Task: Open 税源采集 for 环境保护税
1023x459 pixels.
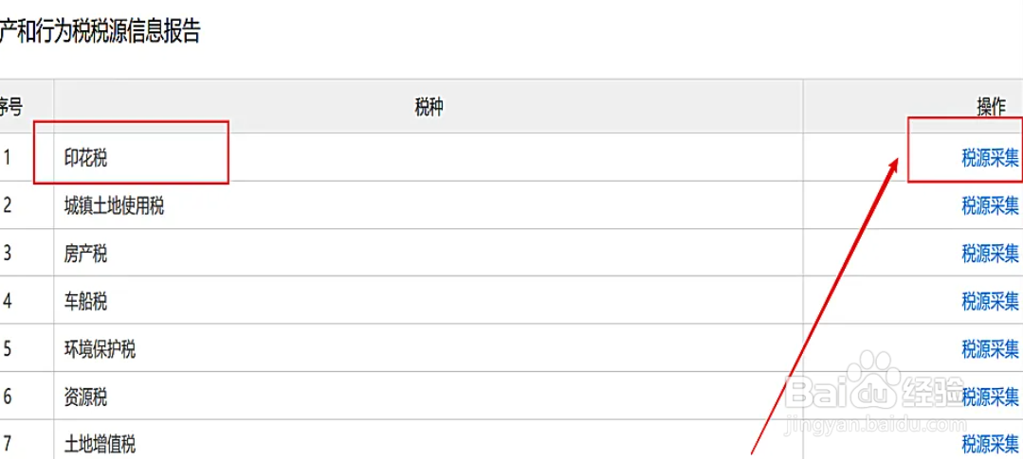Action: 990,349
